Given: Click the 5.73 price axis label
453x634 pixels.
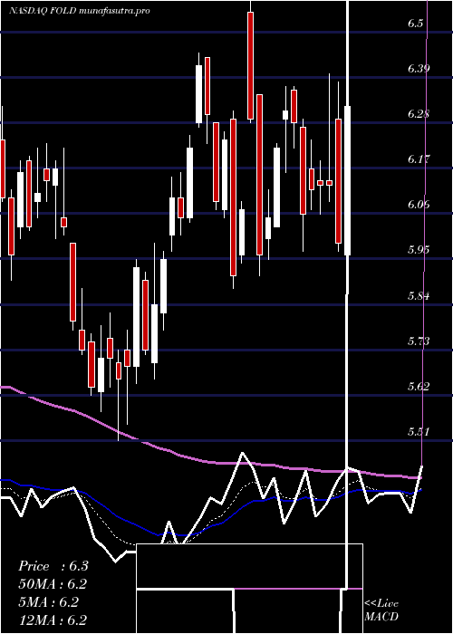Looking at the screenshot, I should (419, 341).
